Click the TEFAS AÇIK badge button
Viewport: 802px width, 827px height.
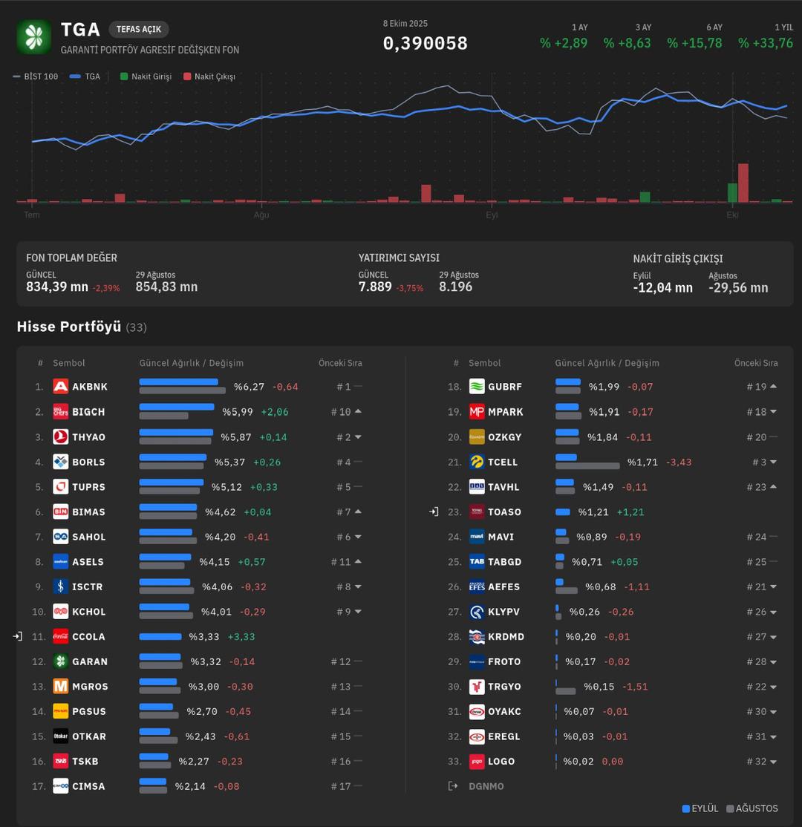[139, 30]
